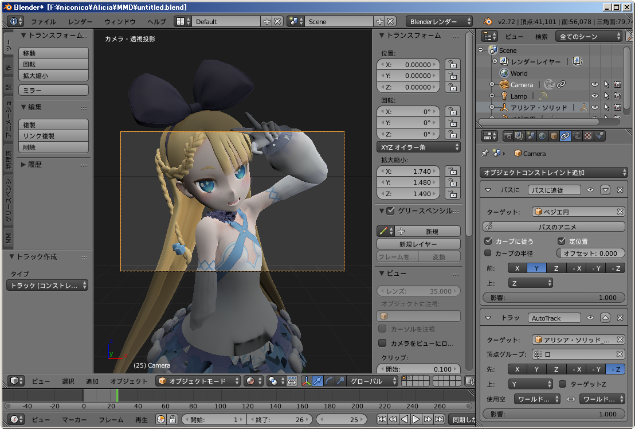The width and height of the screenshot is (635, 429).
Task: Open the オブジェクトモード mode dropdown
Action: coord(198,381)
